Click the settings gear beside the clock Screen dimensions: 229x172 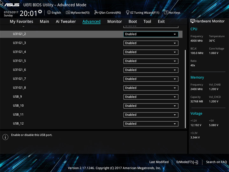[x=40, y=11]
